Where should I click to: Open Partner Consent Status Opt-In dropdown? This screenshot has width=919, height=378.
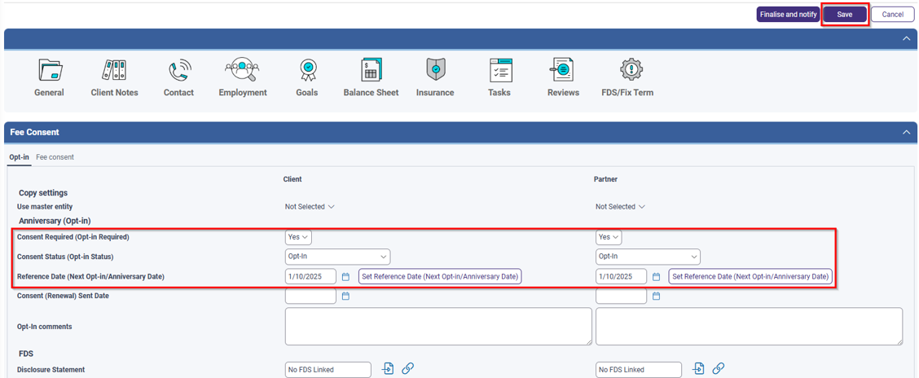[x=648, y=257]
